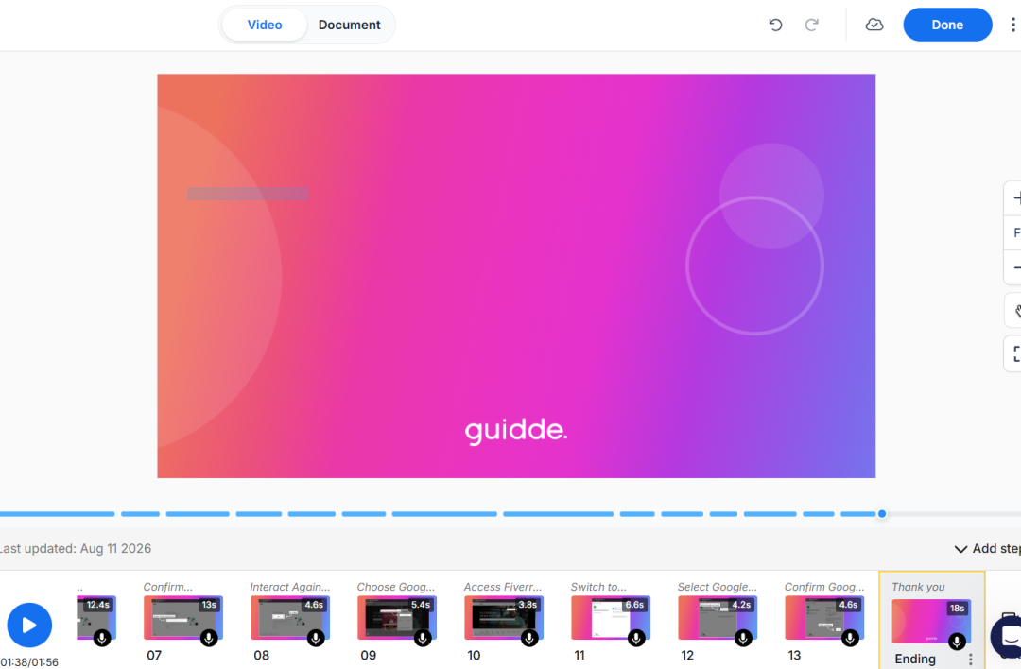Select step 07 Confirm thumbnail
The image size is (1021, 669).
point(183,618)
